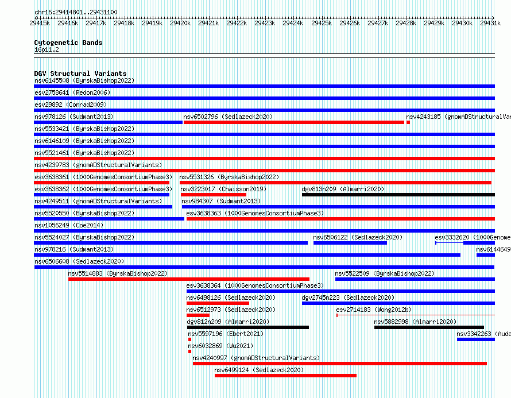Image resolution: width=511 pixels, height=398 pixels.
Task: Select the esv2758641 (Redon2006) variant label
Action: click(x=72, y=92)
